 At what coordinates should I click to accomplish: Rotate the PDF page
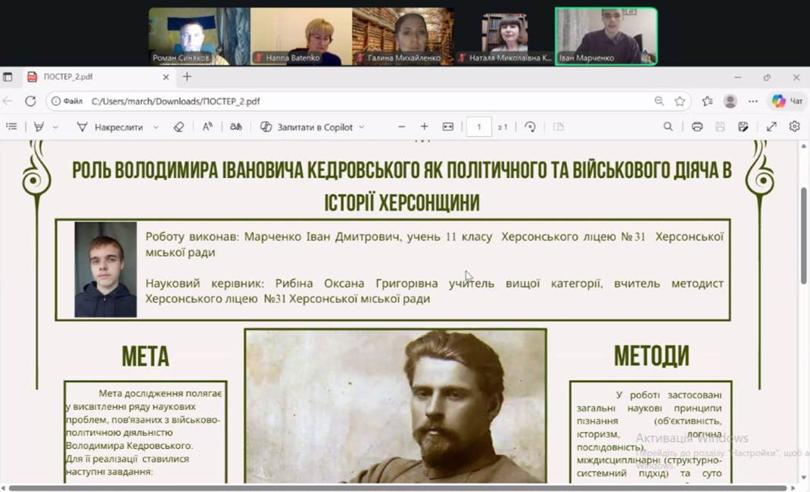point(530,127)
